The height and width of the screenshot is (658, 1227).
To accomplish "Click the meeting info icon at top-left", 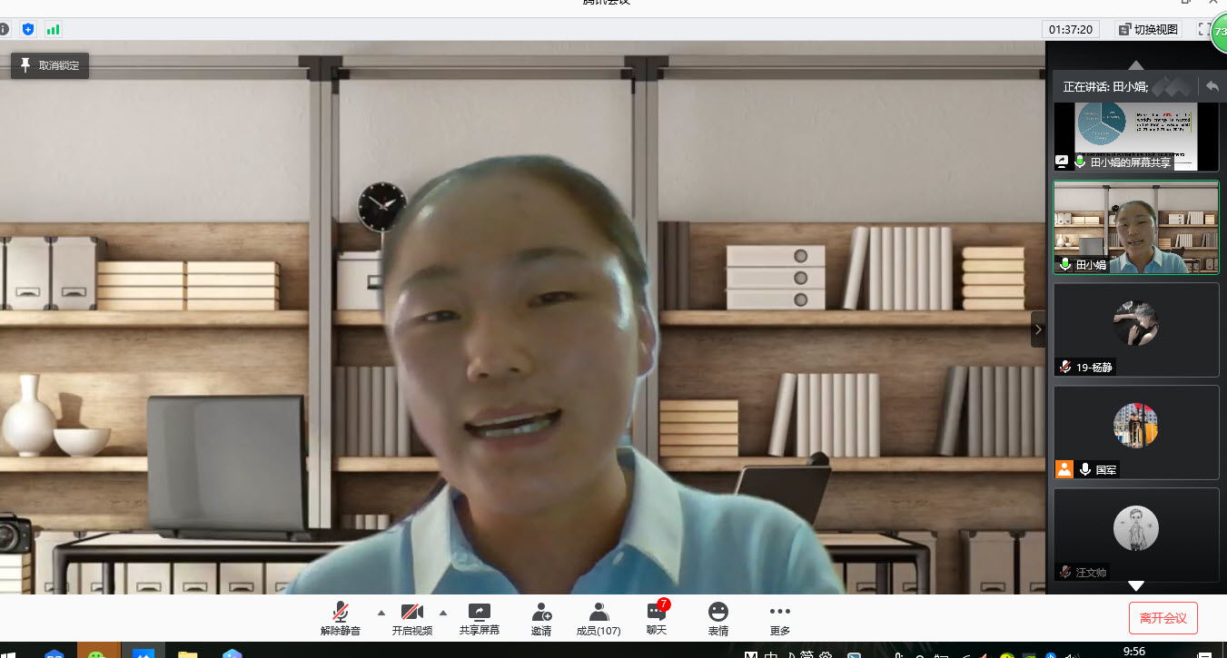I will click(4, 29).
